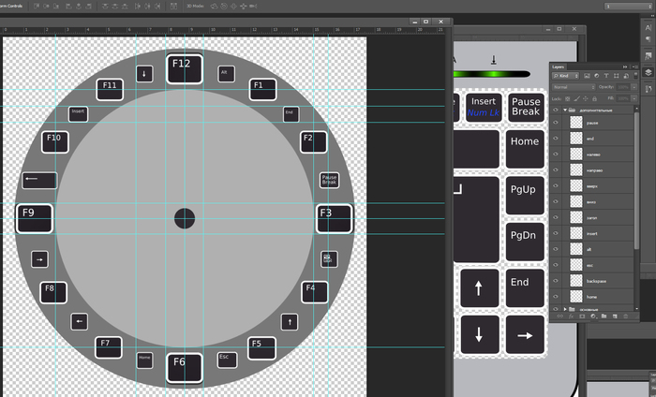Open the Layers panel flyout menu

click(634, 66)
